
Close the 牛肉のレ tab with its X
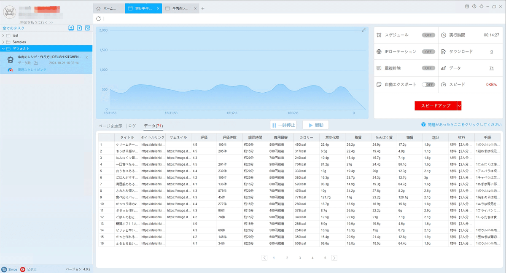(x=195, y=8)
